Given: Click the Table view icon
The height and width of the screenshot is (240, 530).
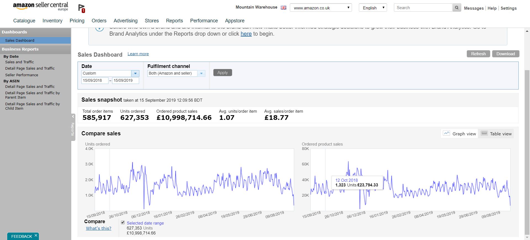Looking at the screenshot, I should click(x=484, y=133).
